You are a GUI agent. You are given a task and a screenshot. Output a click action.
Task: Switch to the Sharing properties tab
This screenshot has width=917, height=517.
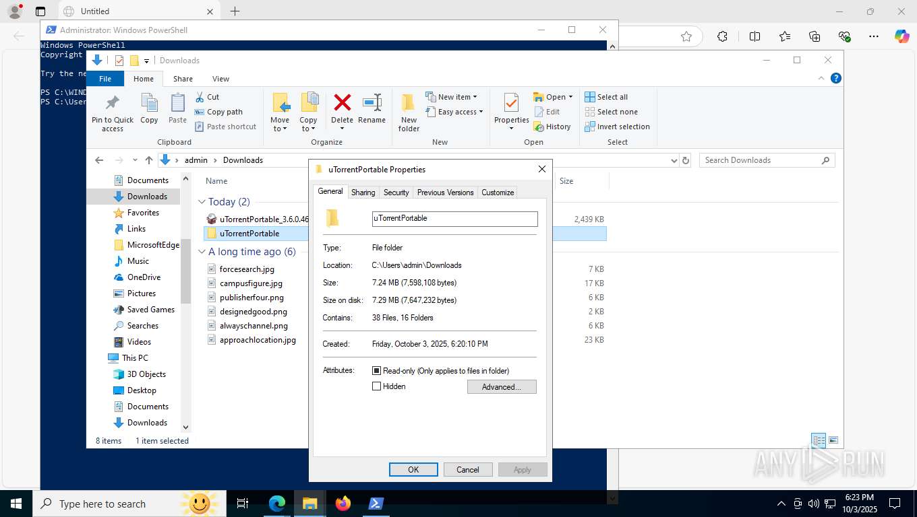[x=363, y=193]
